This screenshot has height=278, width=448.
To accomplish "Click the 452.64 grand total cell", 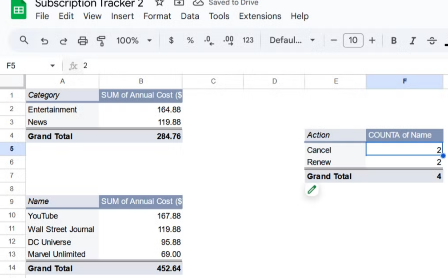I will (140, 268).
